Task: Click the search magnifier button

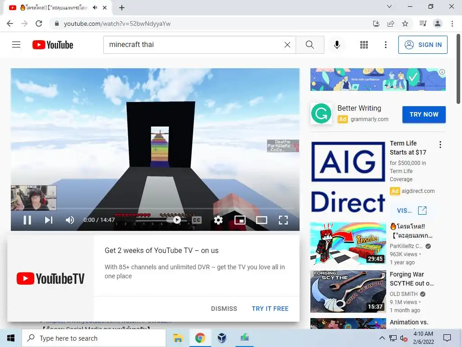Action: 310,45
